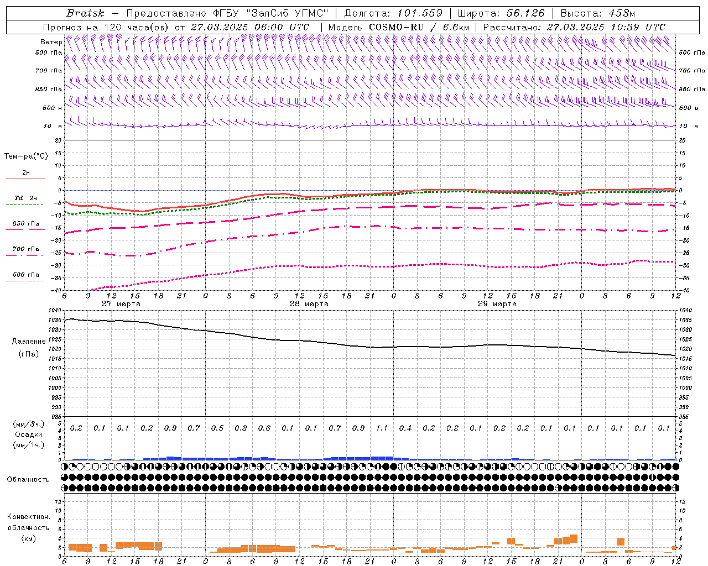Viewport: 708px width, 566px height.
Task: Click the 27 марта date label
Action: coord(121,304)
